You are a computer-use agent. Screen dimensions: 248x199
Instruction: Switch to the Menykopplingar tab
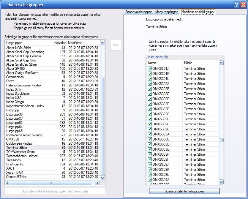point(166,12)
